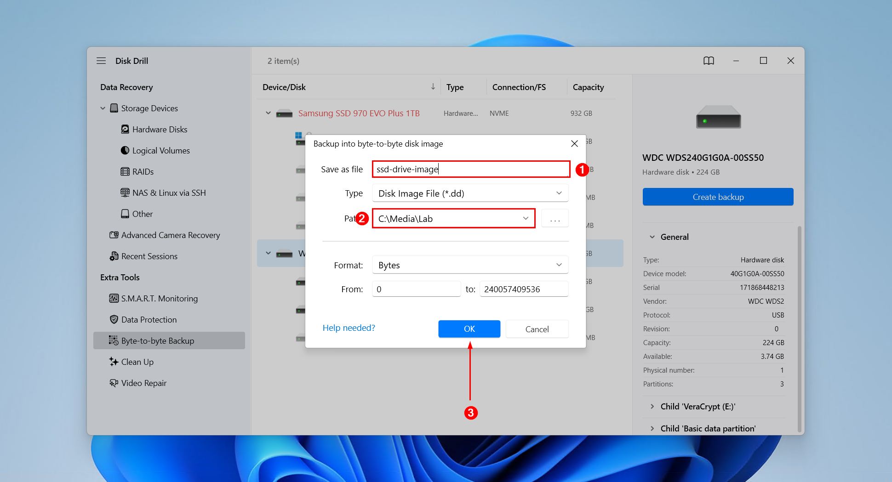Open Video Repair tool
892x482 pixels.
click(144, 383)
